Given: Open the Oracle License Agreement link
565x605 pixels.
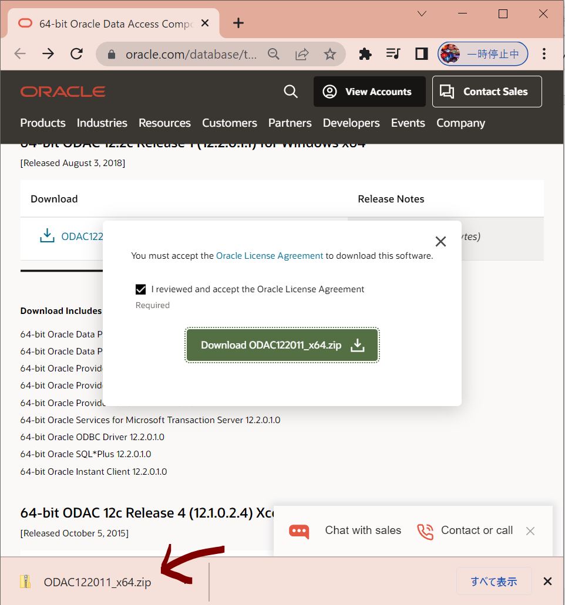Looking at the screenshot, I should [x=270, y=256].
